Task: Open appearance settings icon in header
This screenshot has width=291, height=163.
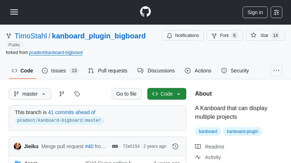Action: pyautogui.click(x=276, y=12)
